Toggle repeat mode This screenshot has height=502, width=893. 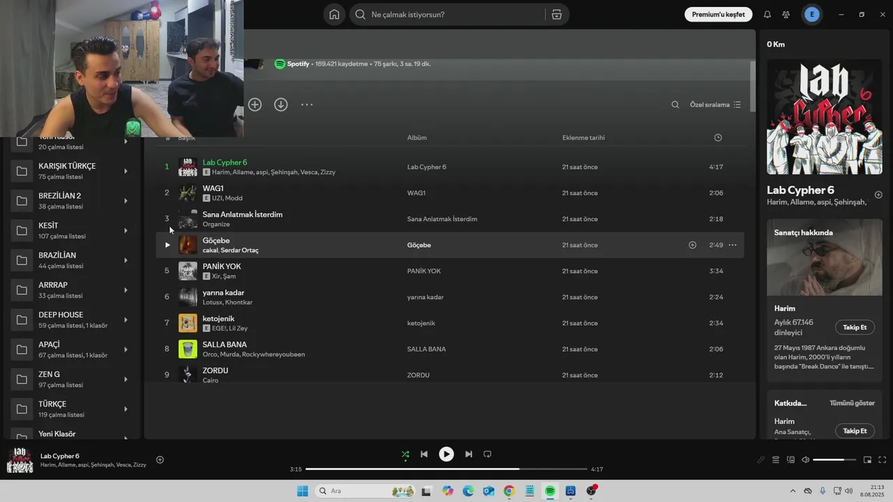[x=487, y=454]
